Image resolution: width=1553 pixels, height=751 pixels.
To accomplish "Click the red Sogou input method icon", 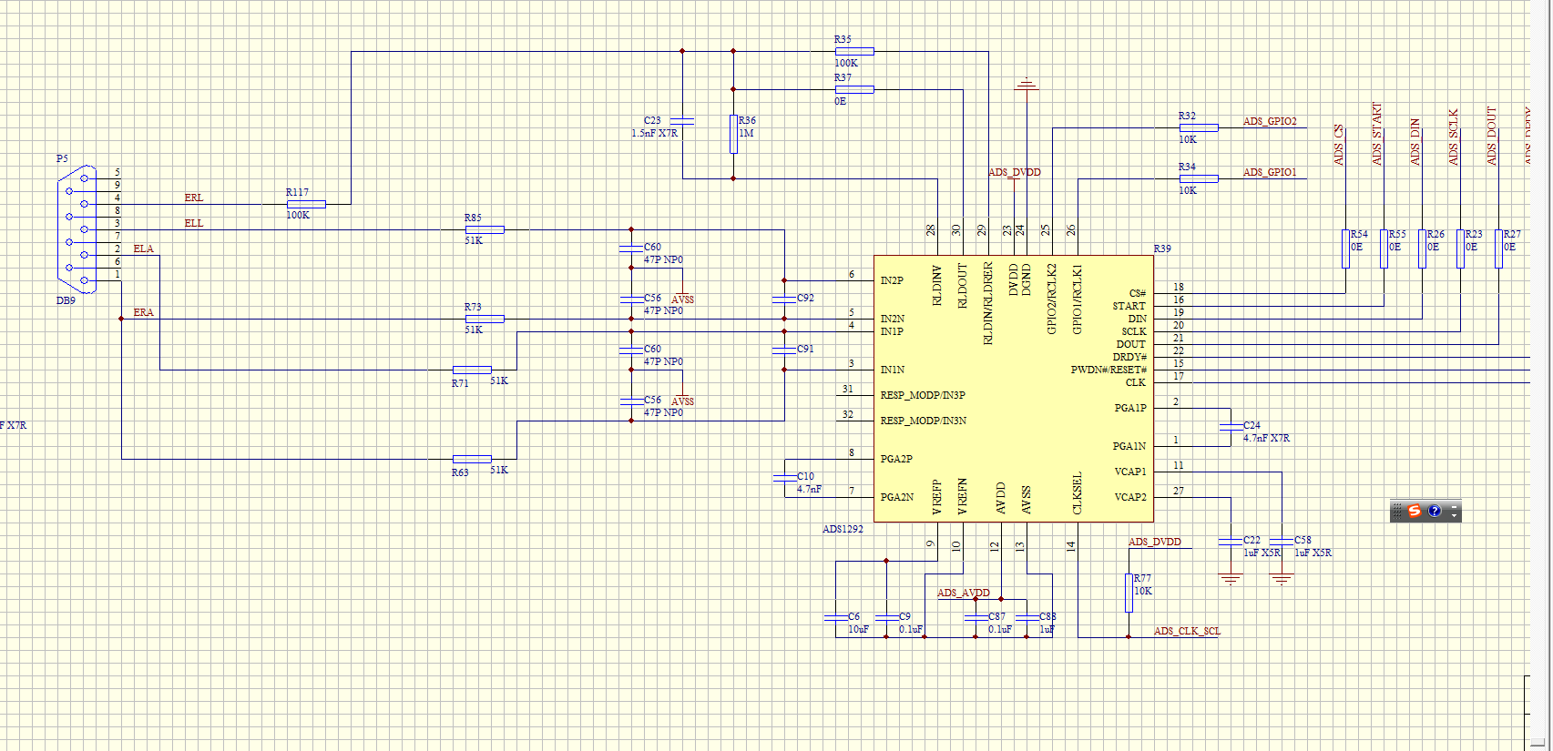I will [x=1415, y=512].
